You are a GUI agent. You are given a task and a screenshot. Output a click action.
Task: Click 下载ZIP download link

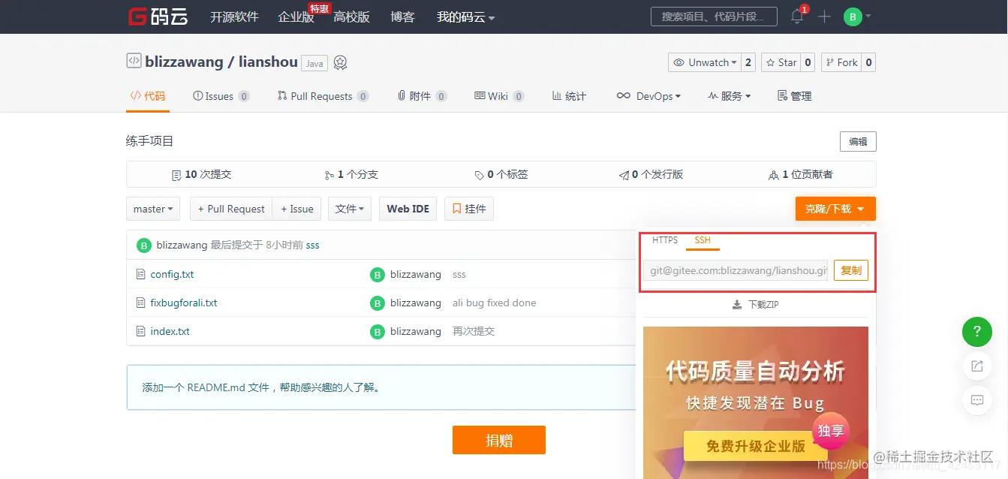[756, 305]
